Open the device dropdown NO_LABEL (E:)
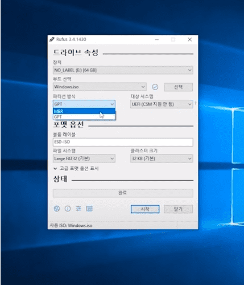 point(123,70)
